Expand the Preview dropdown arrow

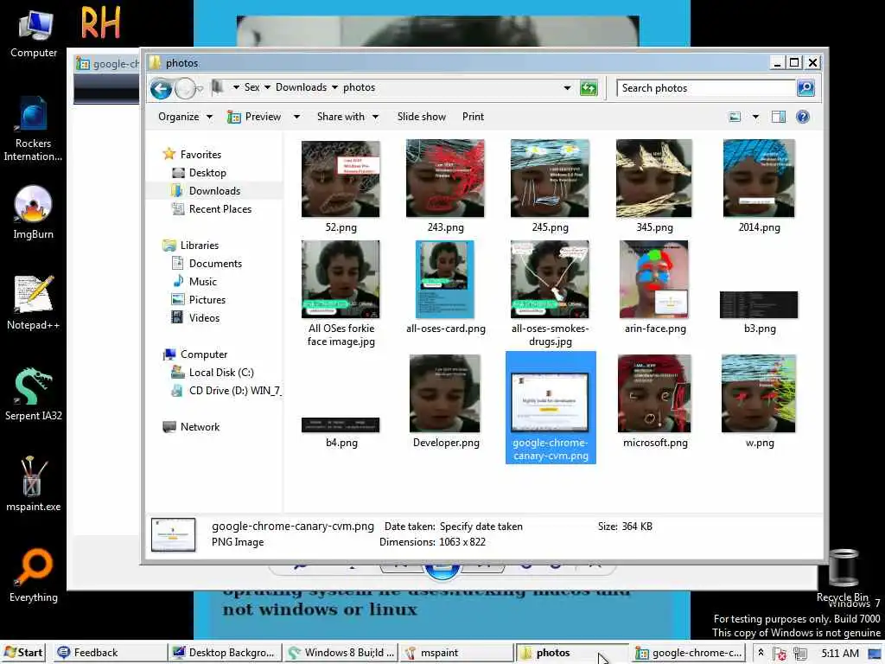click(x=296, y=117)
